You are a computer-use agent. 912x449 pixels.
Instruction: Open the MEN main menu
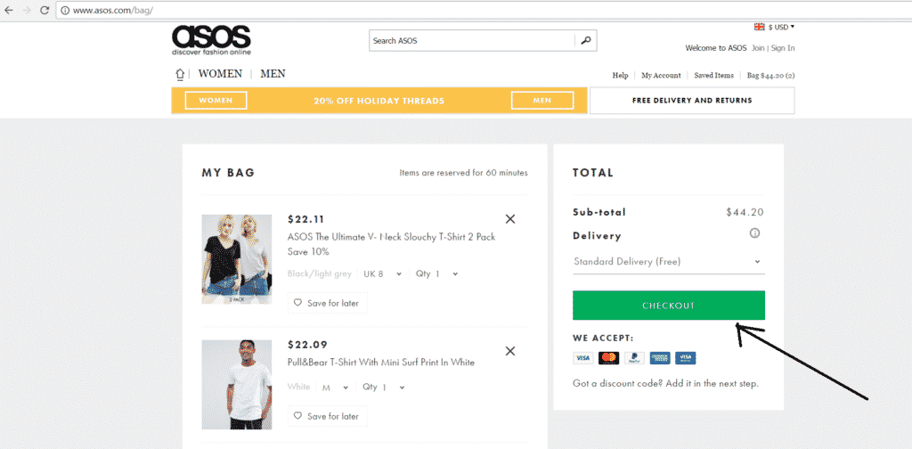273,74
